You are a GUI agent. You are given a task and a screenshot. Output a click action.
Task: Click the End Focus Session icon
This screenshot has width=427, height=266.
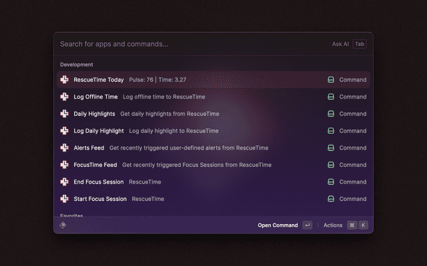coord(65,182)
